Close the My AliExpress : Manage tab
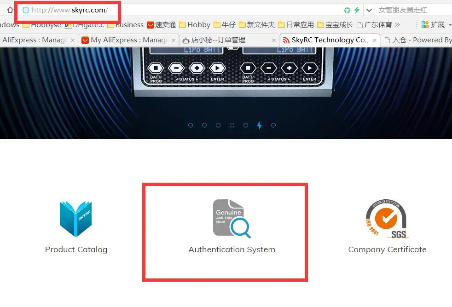The height and width of the screenshot is (307, 452). pos(173,41)
